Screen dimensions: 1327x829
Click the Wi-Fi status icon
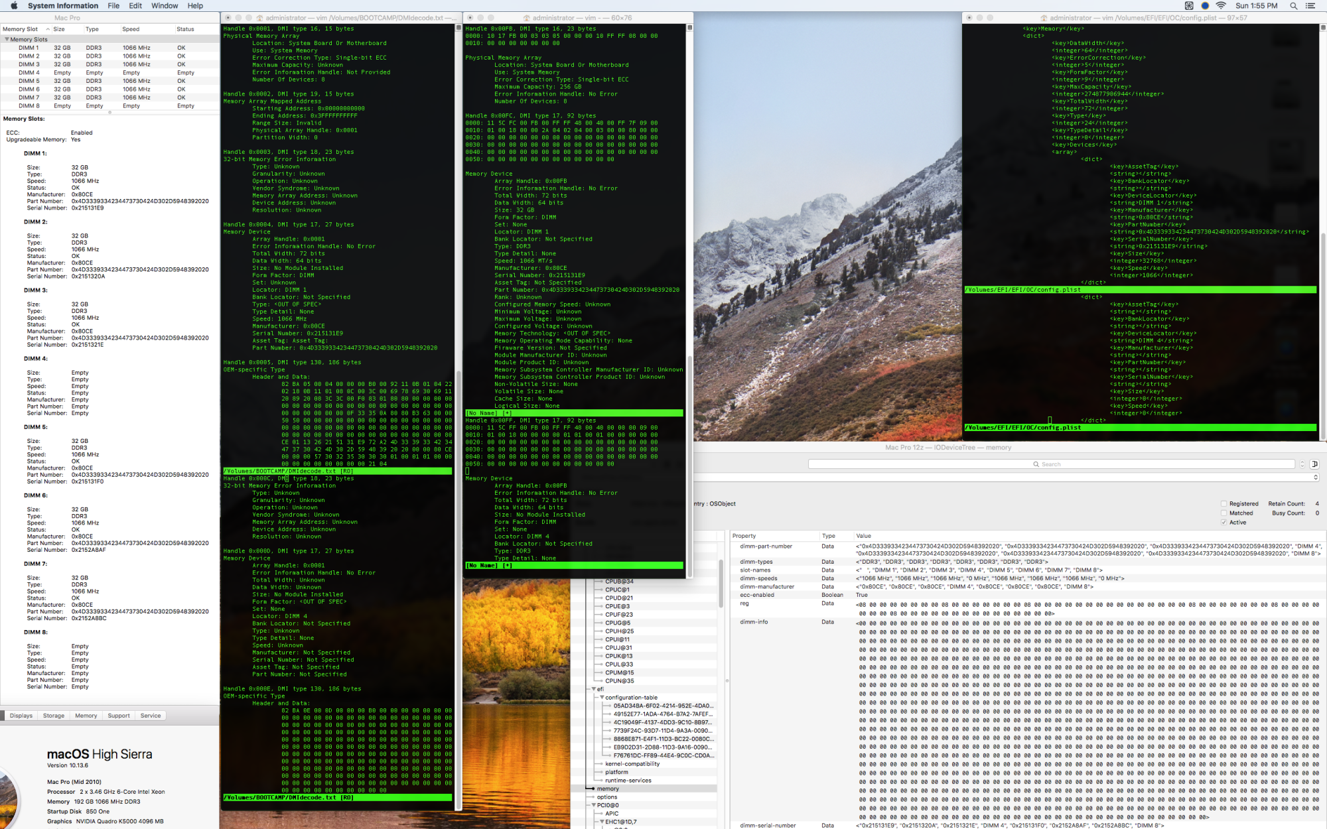[x=1221, y=6]
